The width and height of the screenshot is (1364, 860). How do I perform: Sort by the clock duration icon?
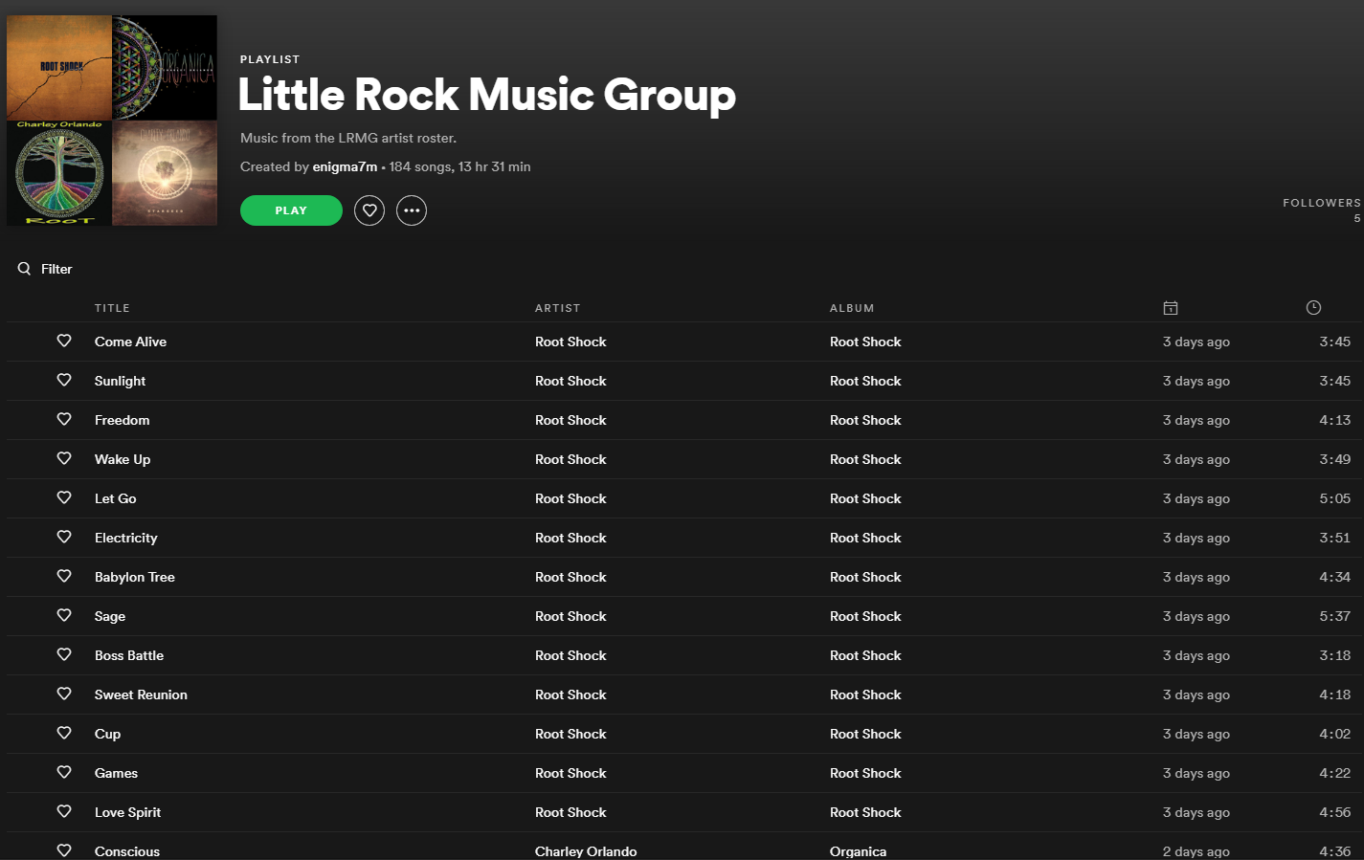(x=1313, y=308)
